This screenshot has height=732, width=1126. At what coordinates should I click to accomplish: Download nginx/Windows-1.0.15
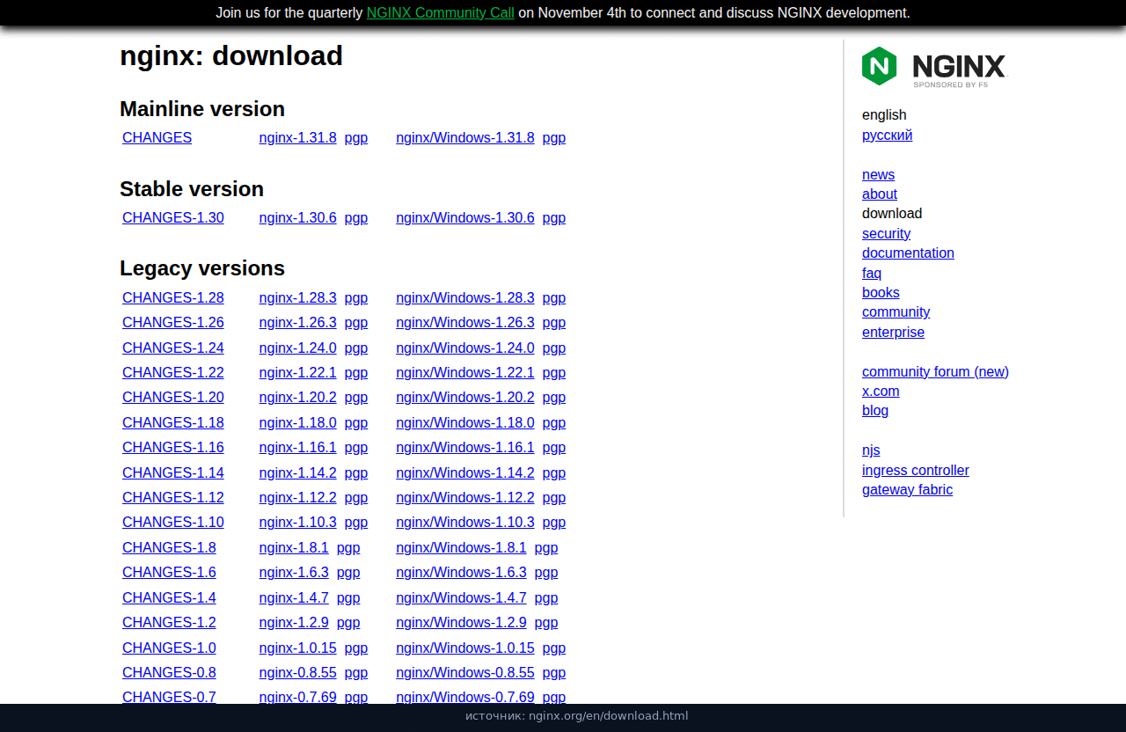point(465,648)
